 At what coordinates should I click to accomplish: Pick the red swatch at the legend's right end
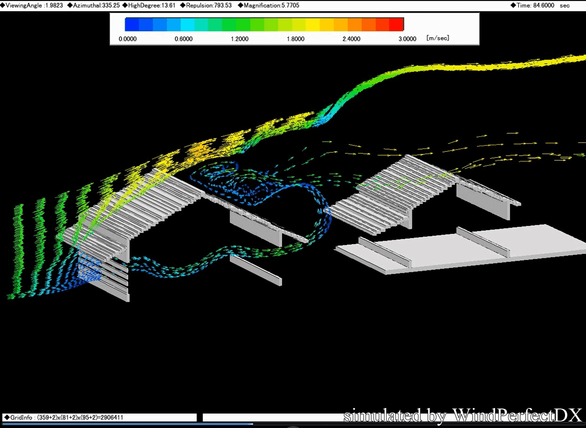pos(397,24)
